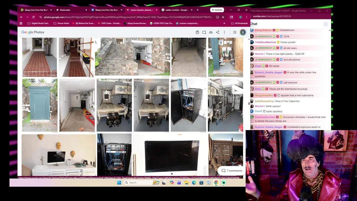Open the USDM DVD Case Tw... bookmark
357x201 pixels.
tap(161, 23)
